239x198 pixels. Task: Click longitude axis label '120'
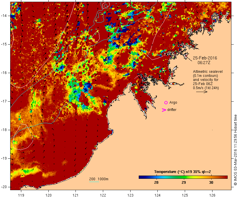(x=48, y=195)
